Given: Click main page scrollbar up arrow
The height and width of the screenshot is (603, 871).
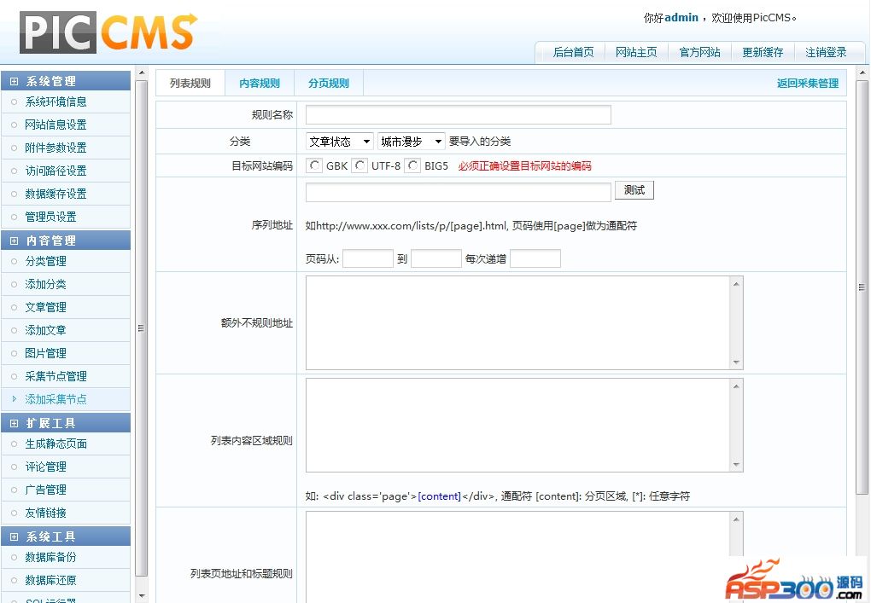Looking at the screenshot, I should [x=862, y=72].
